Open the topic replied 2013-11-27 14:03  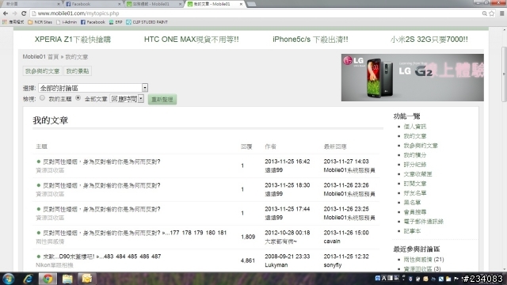102,161
